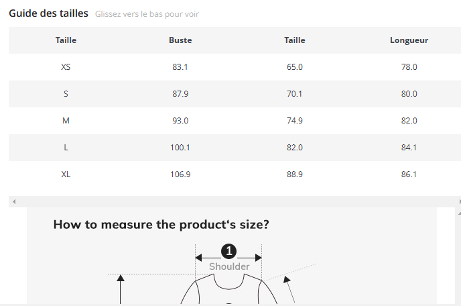Click 'How to measure the product's size?' heading
This screenshot has width=461, height=306.
coord(161,224)
